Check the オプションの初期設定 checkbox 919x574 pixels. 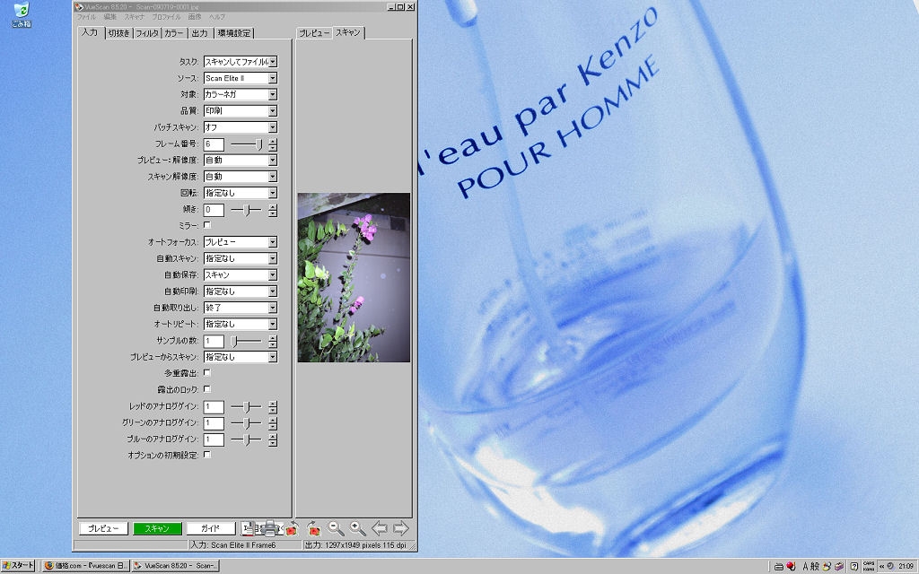pos(207,455)
